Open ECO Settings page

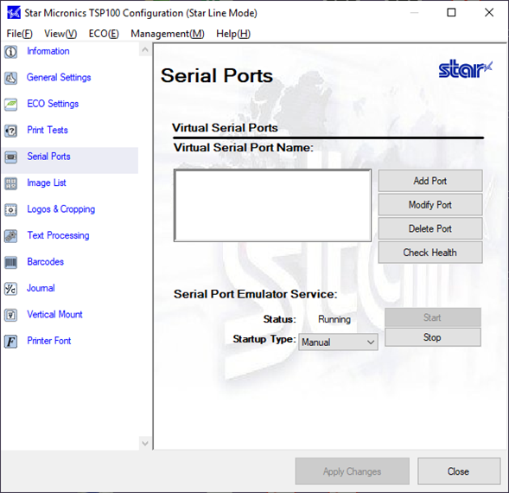coord(53,104)
